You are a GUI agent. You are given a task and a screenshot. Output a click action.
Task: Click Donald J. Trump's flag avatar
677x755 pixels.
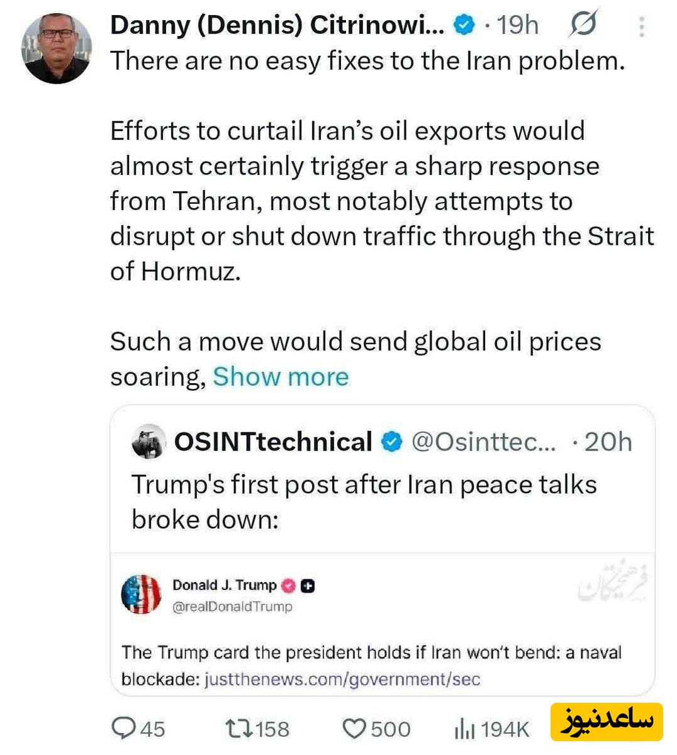point(142,594)
